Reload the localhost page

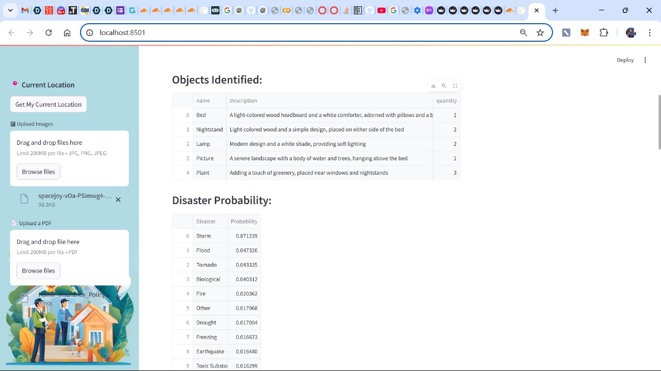point(49,32)
